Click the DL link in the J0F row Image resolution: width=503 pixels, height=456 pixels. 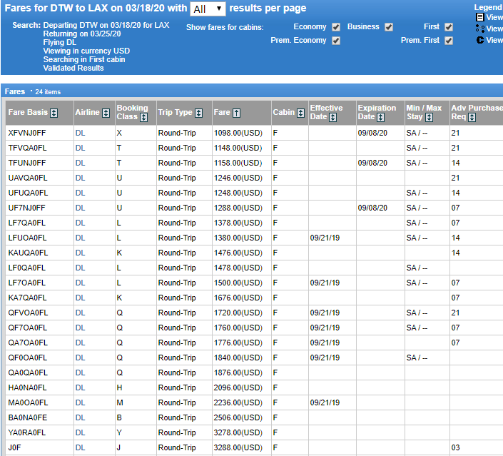pos(80,447)
